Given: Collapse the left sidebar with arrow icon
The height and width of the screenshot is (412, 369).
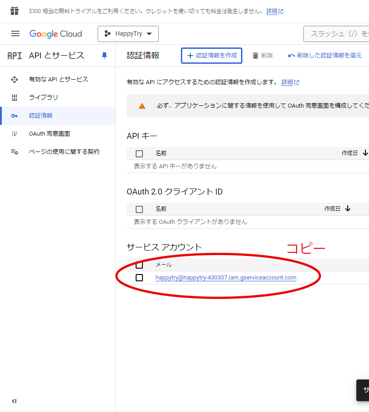Looking at the screenshot, I should click(14, 401).
